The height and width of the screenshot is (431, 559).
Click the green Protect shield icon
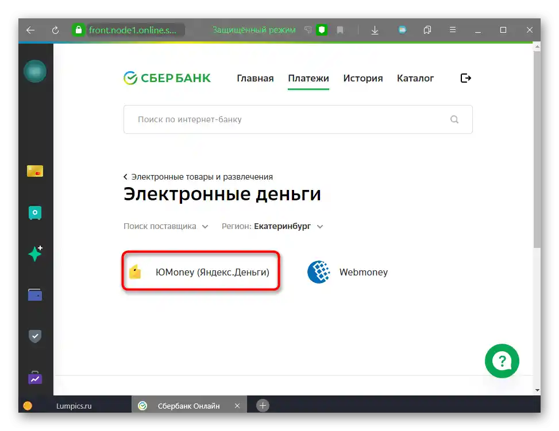[322, 30]
